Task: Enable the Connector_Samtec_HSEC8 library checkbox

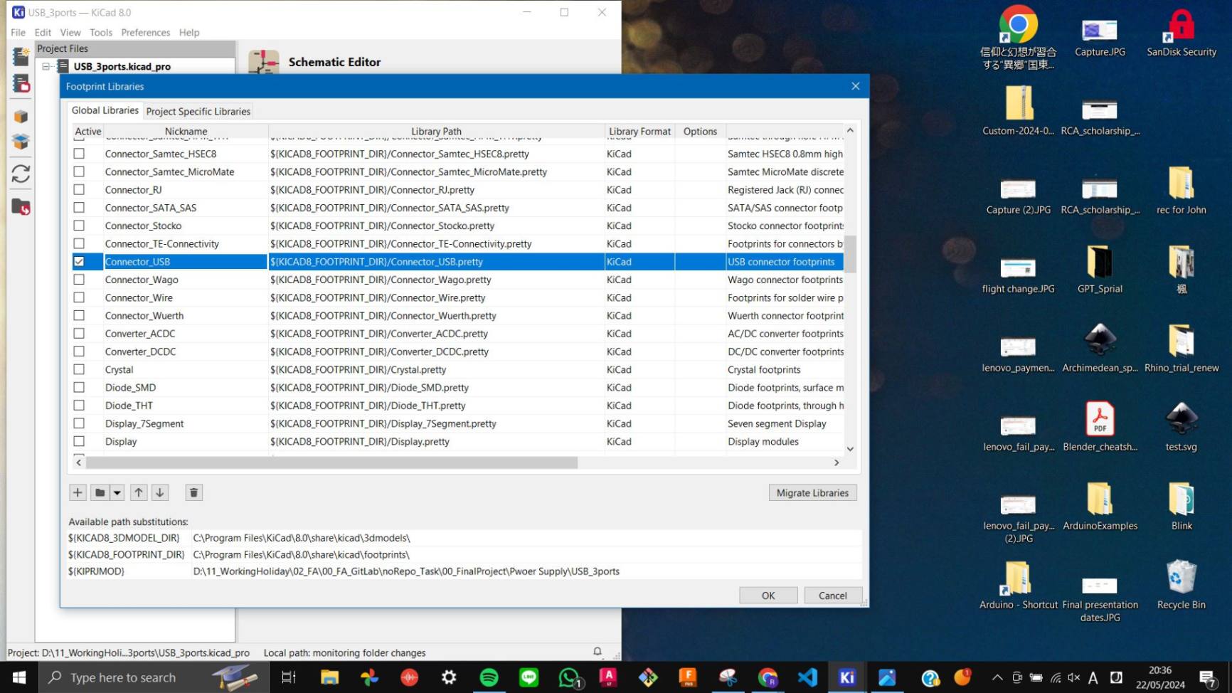Action: click(79, 154)
